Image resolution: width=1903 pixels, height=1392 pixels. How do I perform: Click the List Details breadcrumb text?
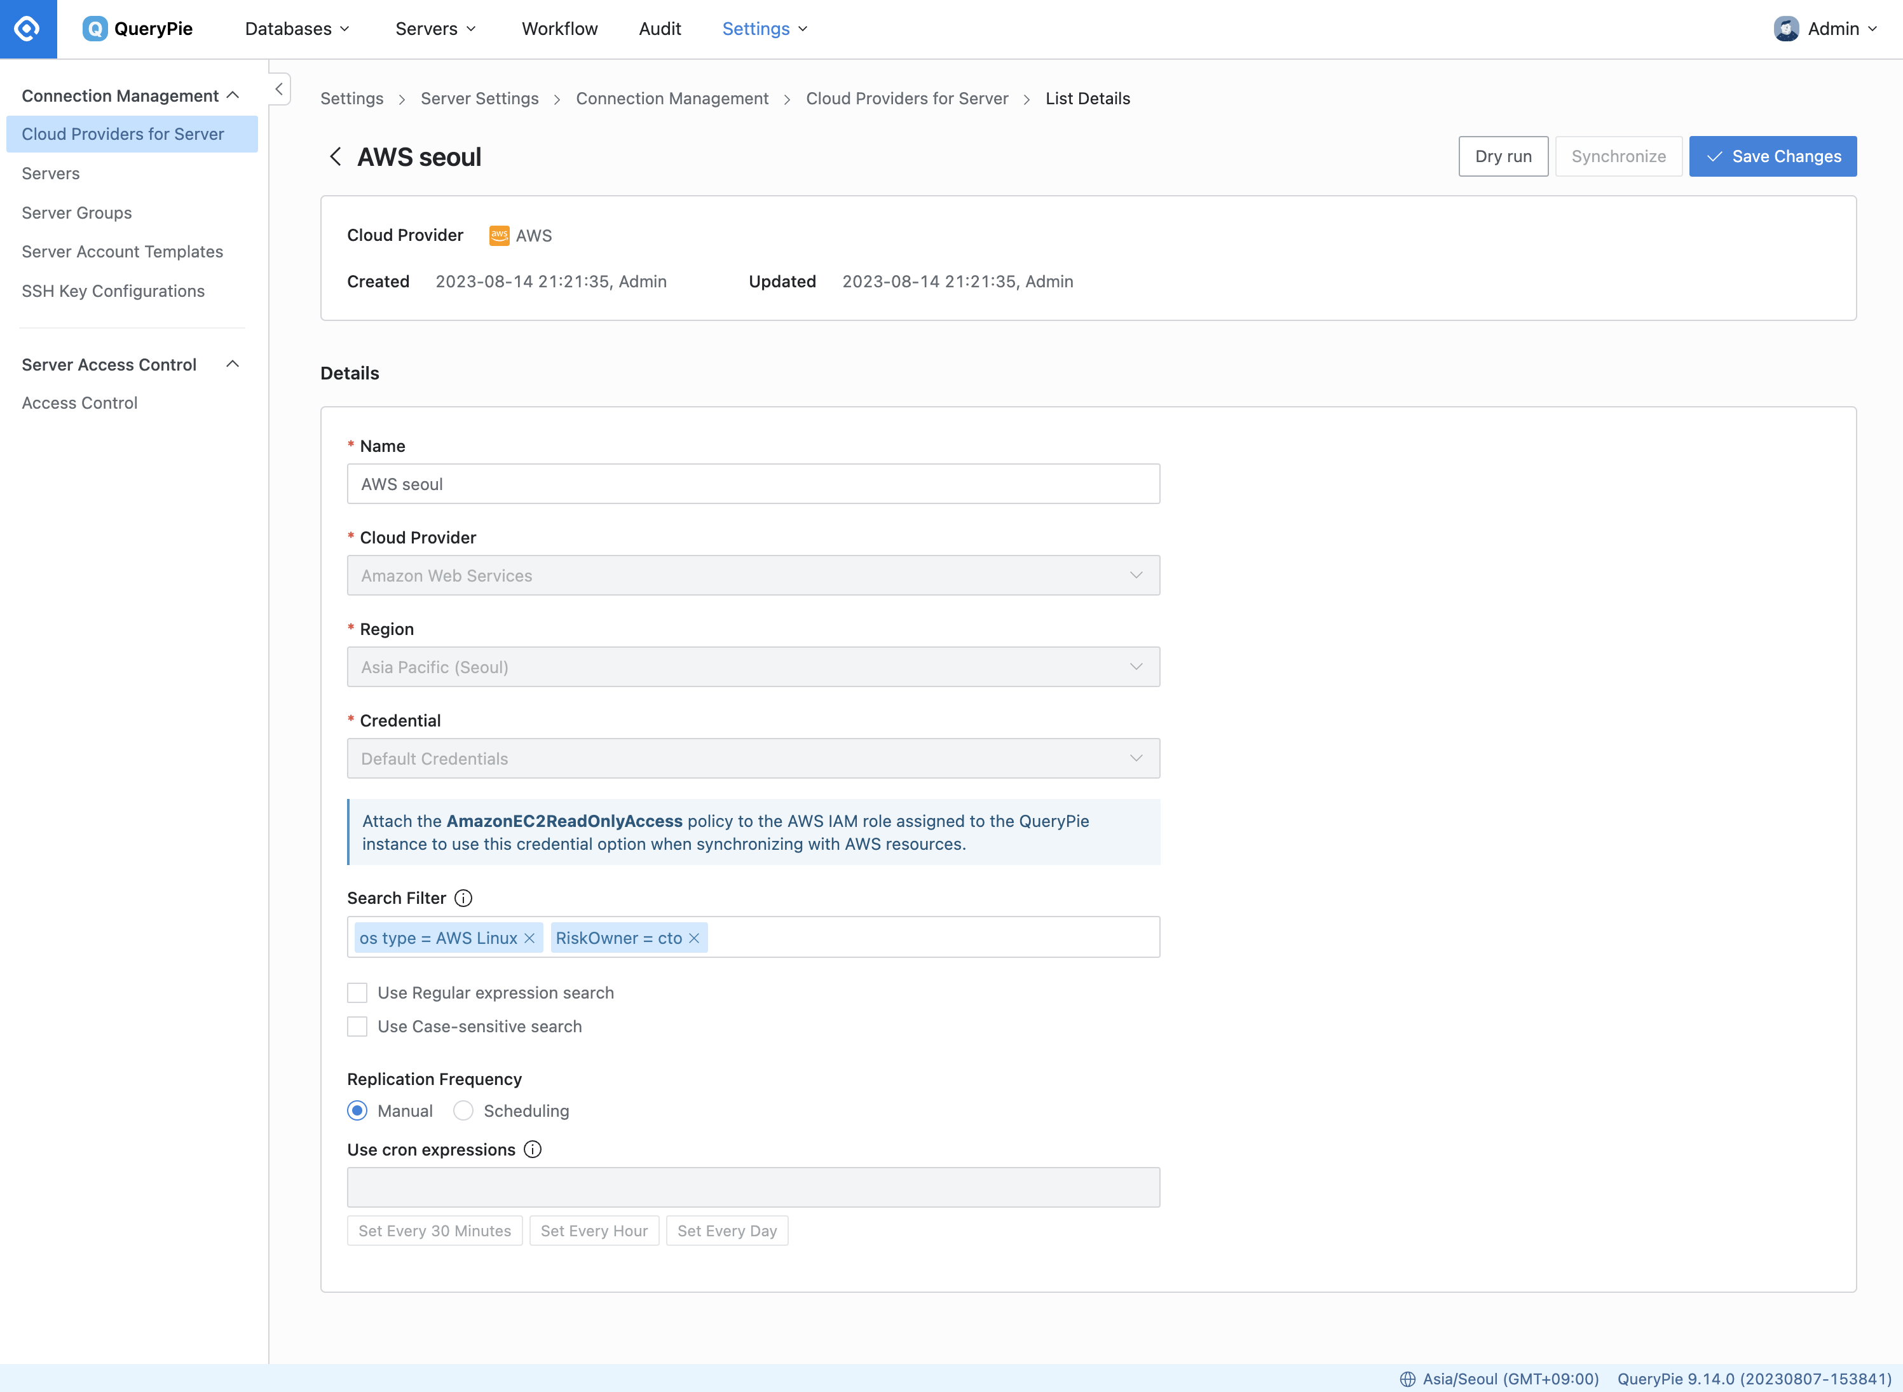[x=1088, y=99]
